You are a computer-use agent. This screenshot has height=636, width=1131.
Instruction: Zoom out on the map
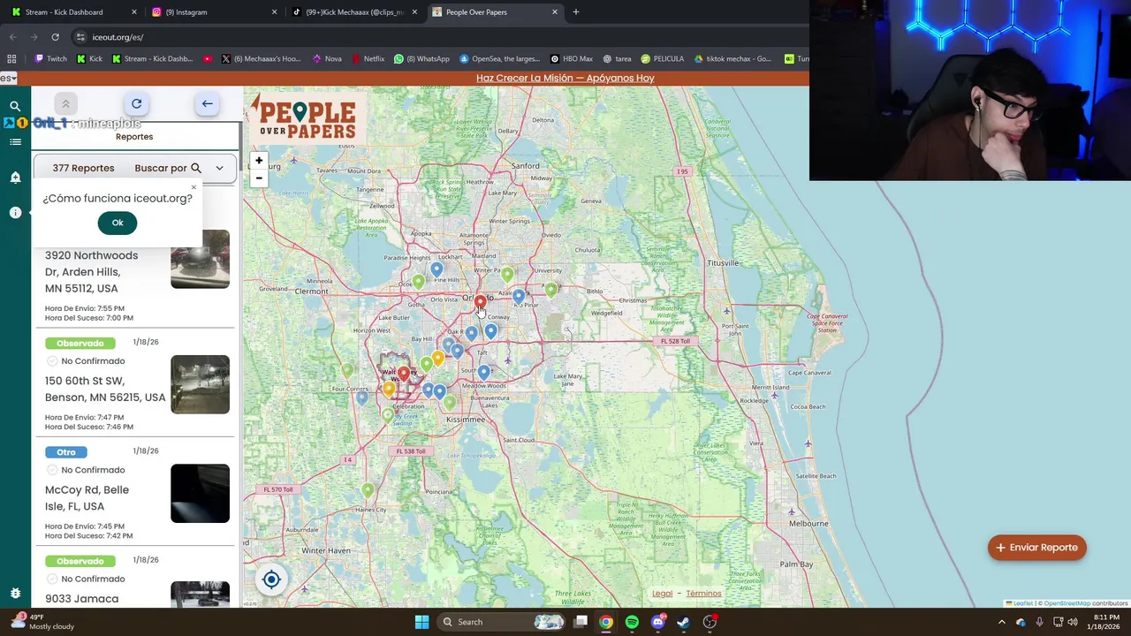[259, 178]
